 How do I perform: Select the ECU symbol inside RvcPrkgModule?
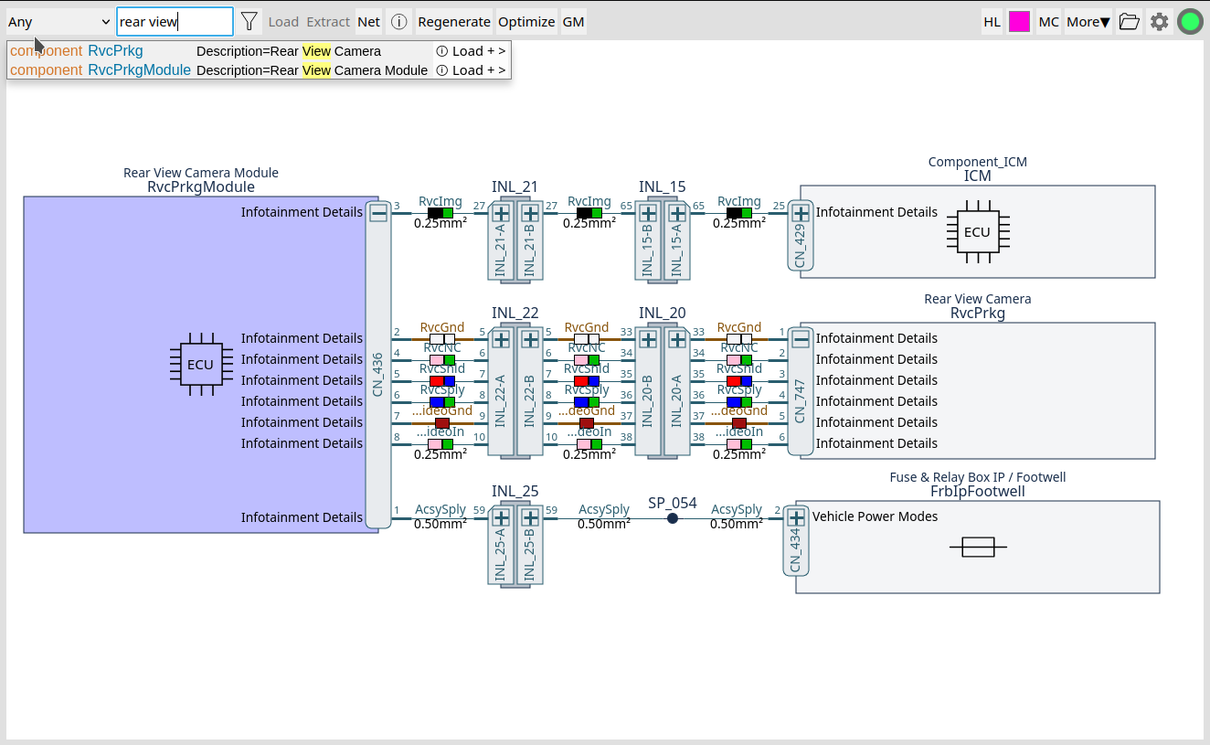coord(201,364)
